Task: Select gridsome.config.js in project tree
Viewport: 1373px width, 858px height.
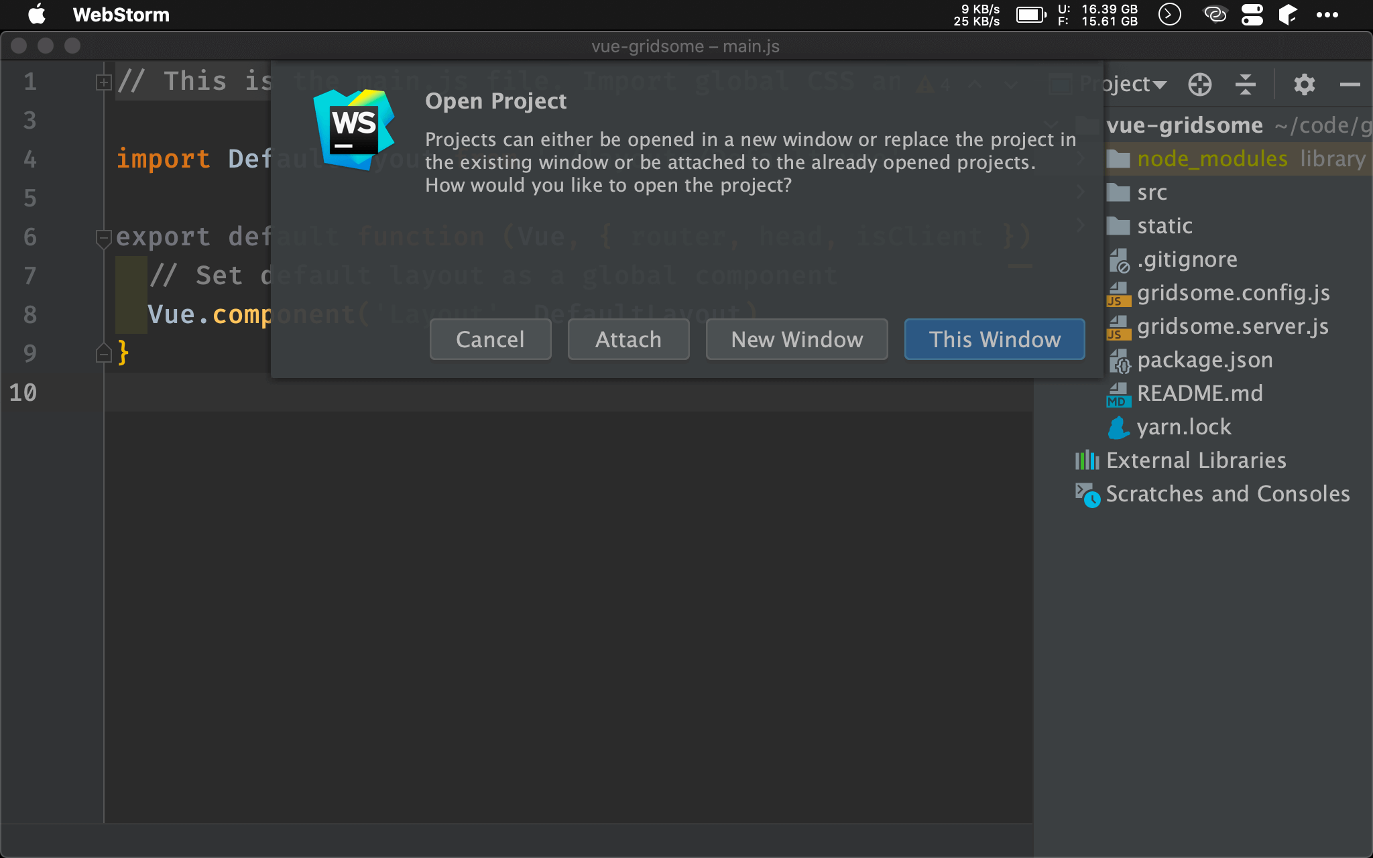Action: [1233, 293]
